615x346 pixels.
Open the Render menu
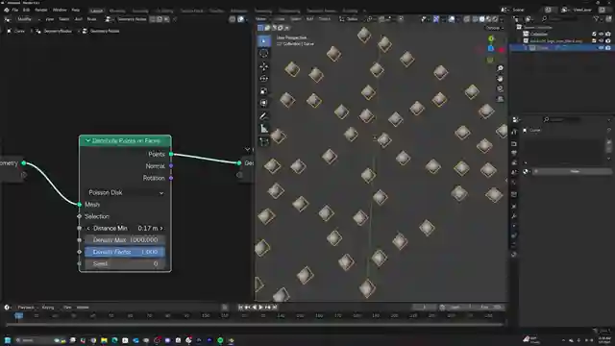pos(40,10)
